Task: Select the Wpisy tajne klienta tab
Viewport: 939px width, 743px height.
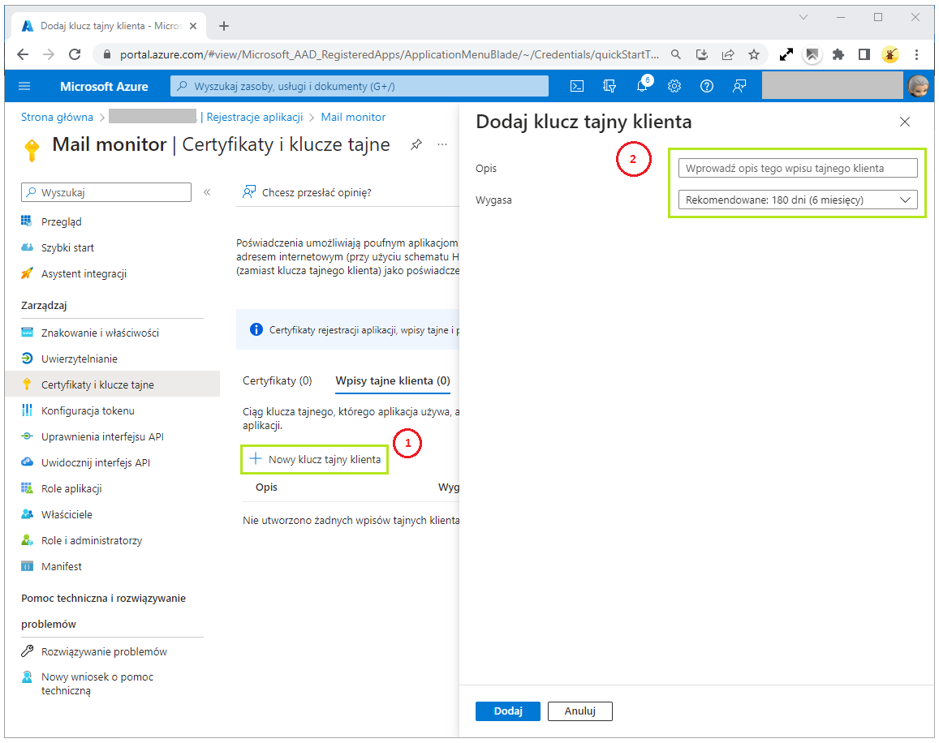Action: [392, 380]
